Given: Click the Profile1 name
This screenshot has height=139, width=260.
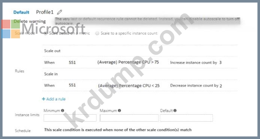Looking at the screenshot, I should [45, 12].
